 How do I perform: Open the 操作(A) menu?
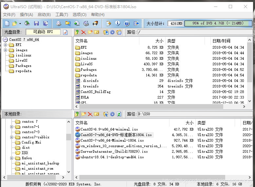[x=26, y=15]
